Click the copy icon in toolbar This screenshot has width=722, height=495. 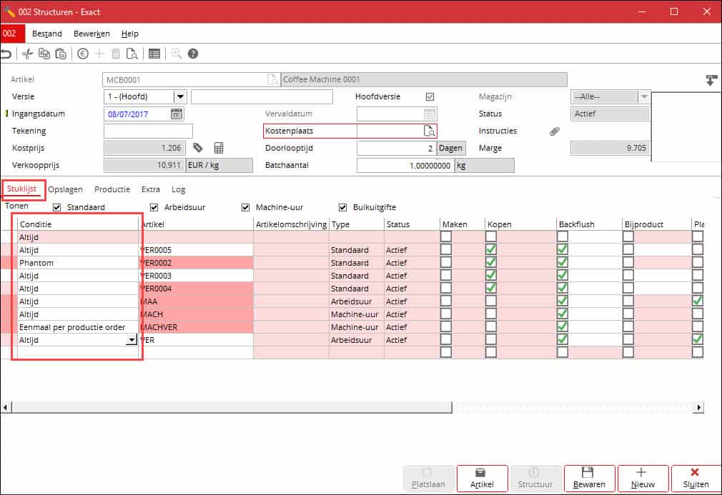point(44,54)
